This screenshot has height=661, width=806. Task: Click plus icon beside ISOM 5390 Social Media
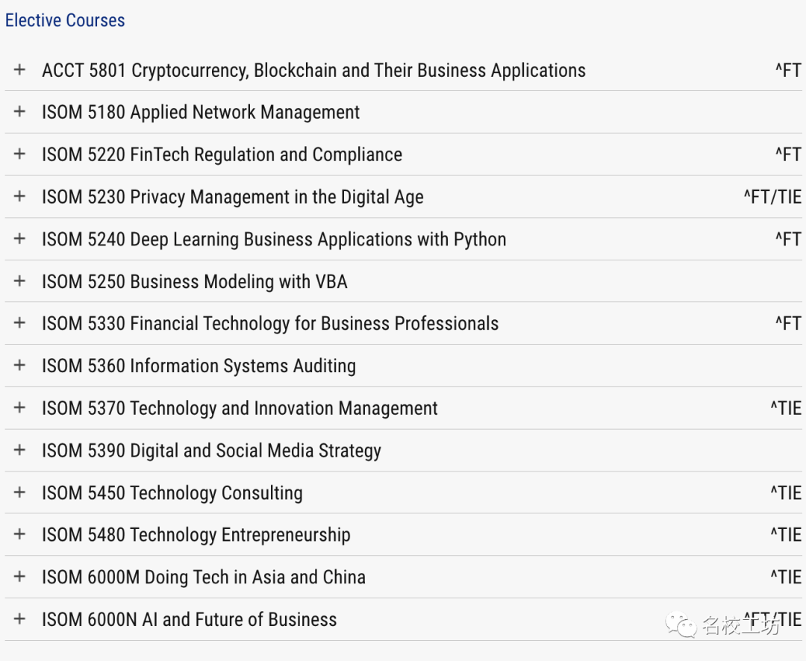[19, 450]
